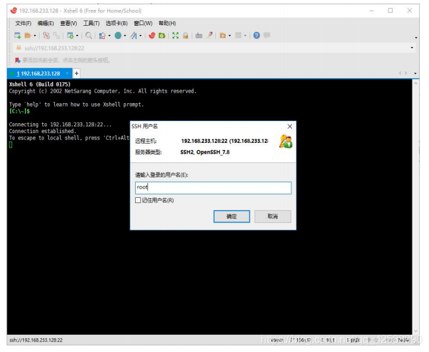This screenshot has width=429, height=352.
Task: Expand the Font dropdown arrow
Action: tap(140, 36)
